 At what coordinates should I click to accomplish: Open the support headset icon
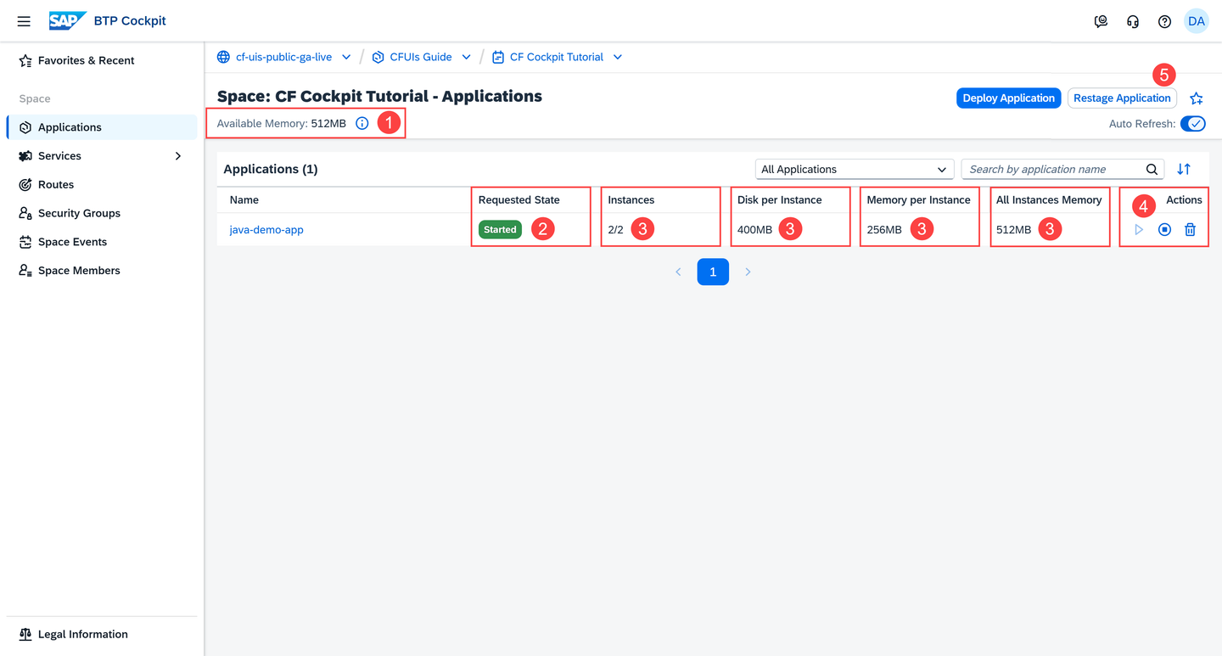click(1133, 21)
